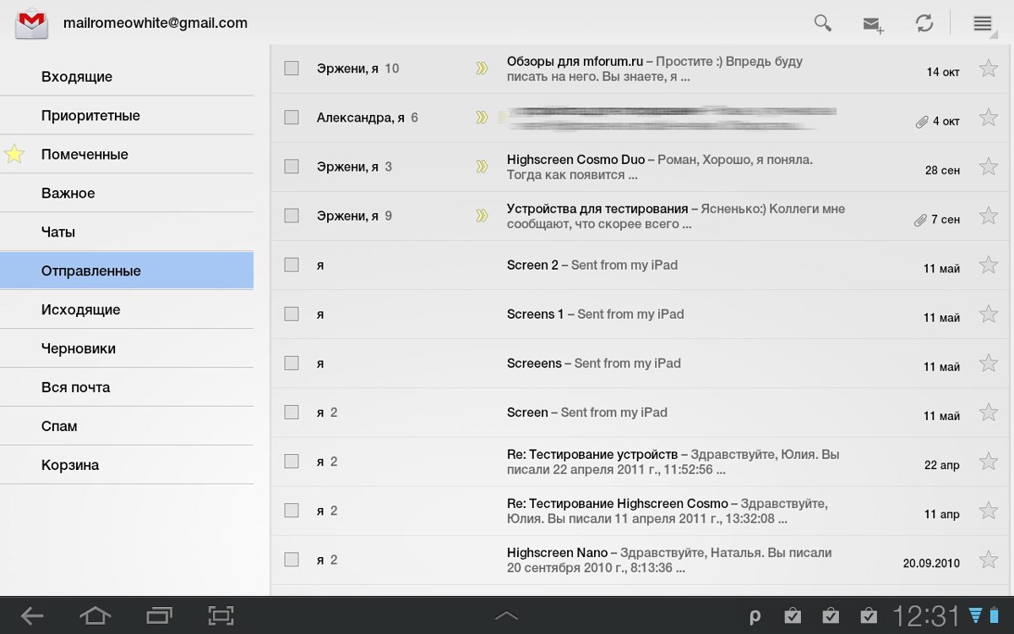
Task: Refresh the mailbox with sync icon
Action: coord(924,24)
